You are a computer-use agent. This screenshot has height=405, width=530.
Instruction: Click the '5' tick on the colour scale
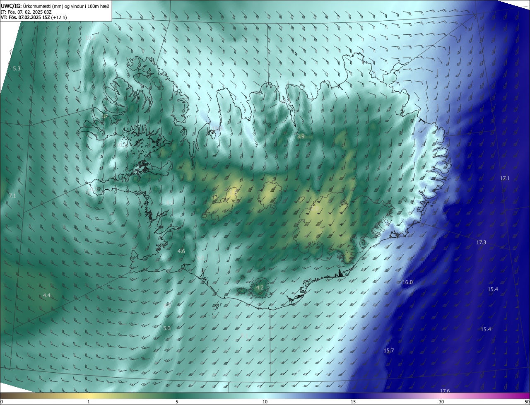(x=177, y=402)
